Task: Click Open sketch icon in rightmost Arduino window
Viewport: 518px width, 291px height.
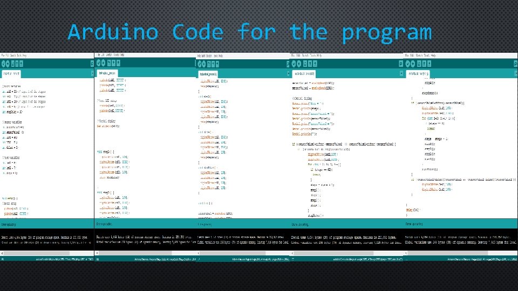Action: coord(424,64)
